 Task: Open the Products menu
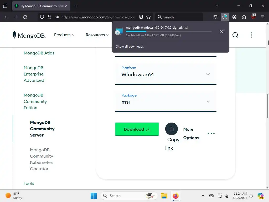(64, 35)
